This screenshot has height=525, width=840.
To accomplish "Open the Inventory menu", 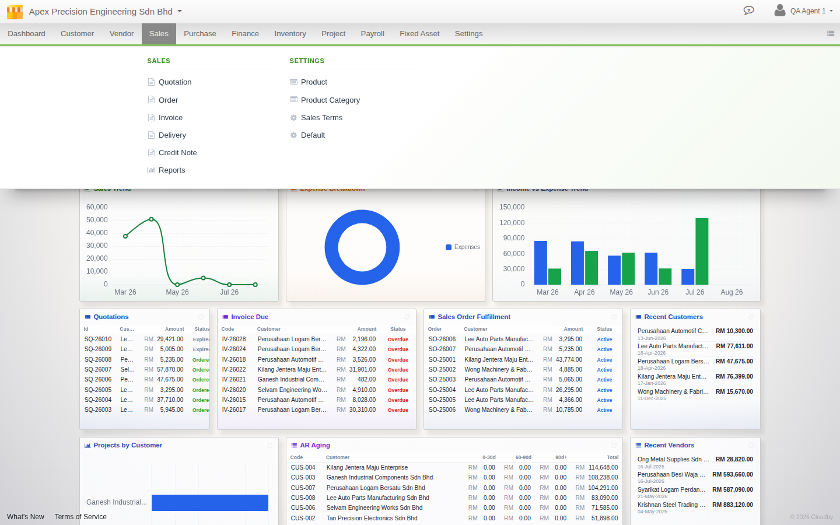I will pos(290,34).
